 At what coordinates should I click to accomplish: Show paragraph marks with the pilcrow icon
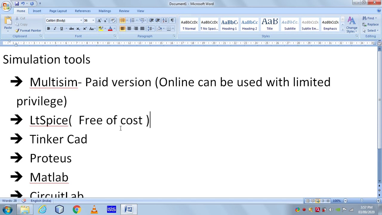pyautogui.click(x=172, y=20)
